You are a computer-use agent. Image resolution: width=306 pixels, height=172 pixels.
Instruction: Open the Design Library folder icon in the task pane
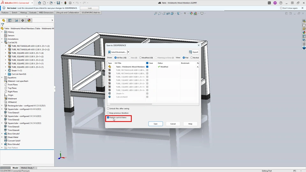[x=304, y=25]
